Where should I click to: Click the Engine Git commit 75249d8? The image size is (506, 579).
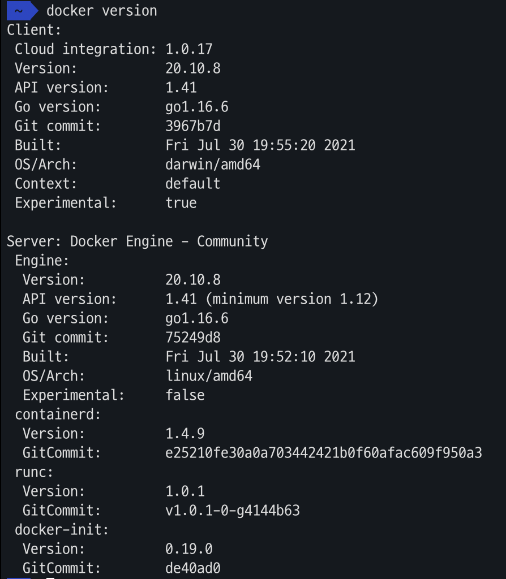click(193, 338)
